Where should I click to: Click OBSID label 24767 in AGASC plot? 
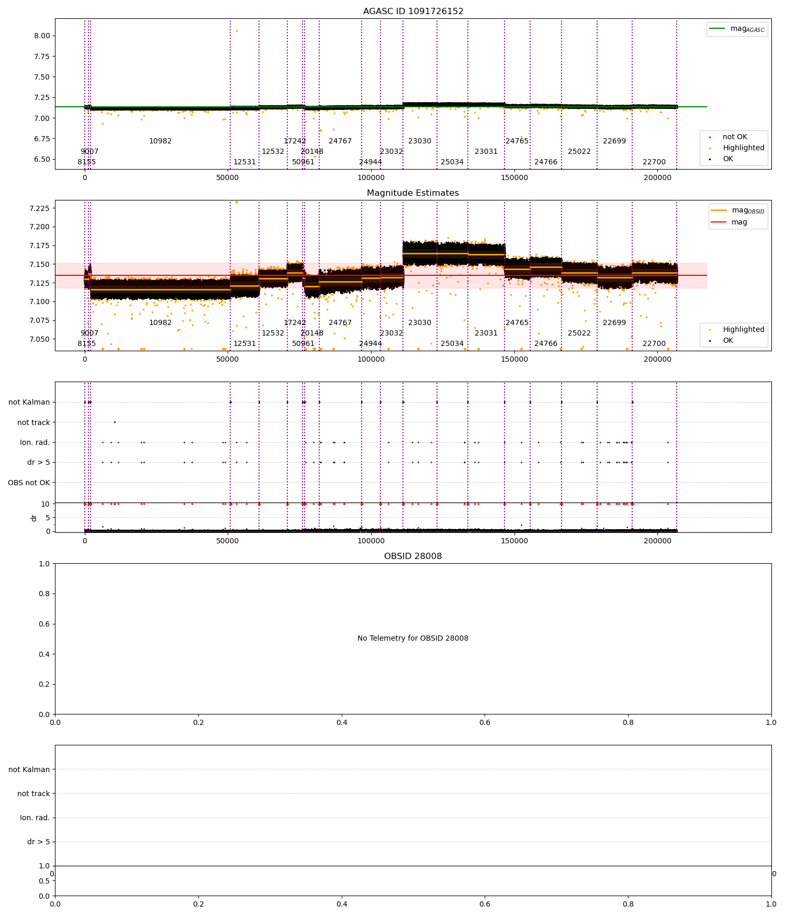click(x=340, y=141)
